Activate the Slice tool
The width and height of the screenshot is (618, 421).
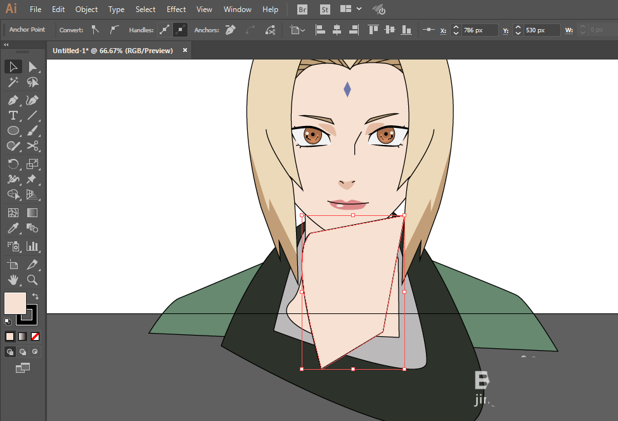(32, 264)
